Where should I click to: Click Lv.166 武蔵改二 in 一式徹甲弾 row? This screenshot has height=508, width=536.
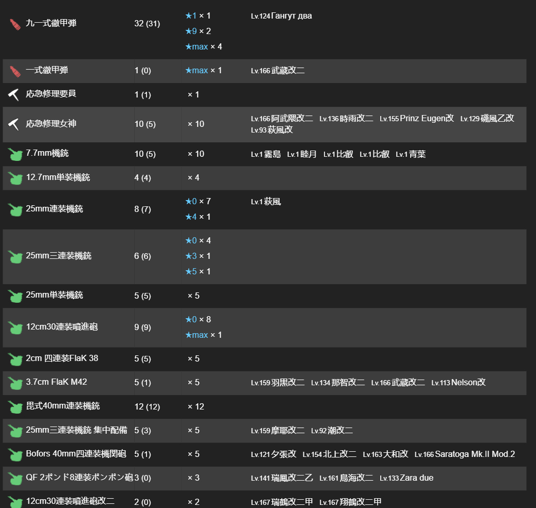(278, 71)
